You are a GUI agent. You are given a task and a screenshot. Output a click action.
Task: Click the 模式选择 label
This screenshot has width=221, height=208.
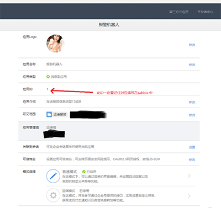29,172
